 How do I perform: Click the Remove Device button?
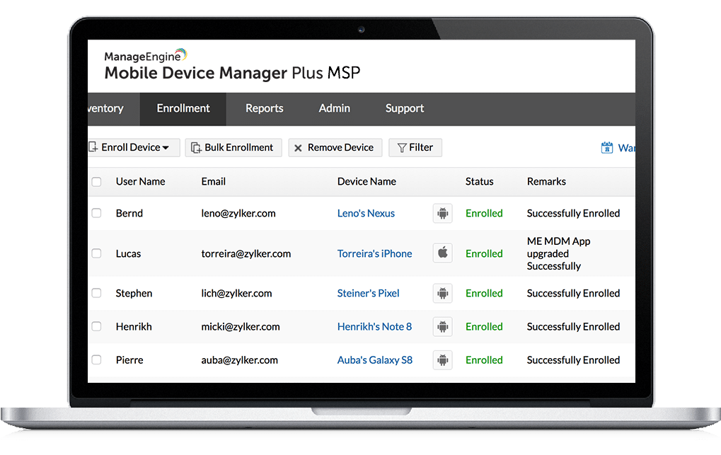(x=335, y=148)
